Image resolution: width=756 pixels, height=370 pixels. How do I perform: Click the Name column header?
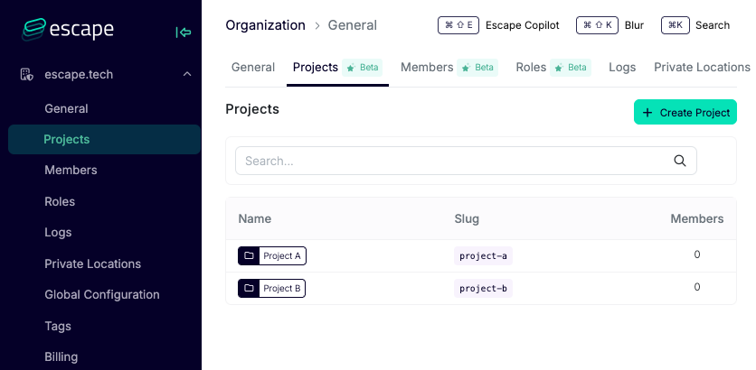tap(255, 219)
